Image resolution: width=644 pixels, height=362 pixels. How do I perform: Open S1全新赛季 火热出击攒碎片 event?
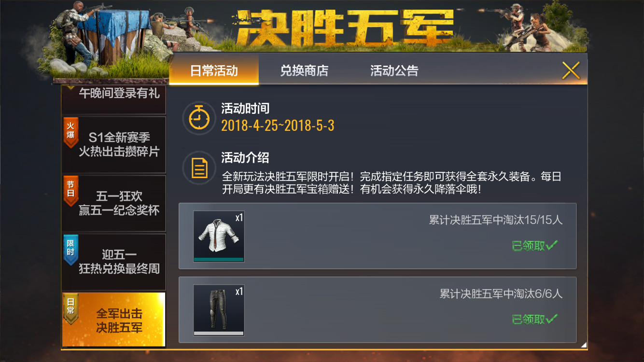(x=114, y=145)
